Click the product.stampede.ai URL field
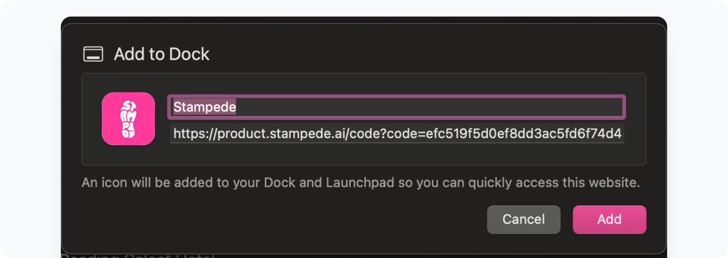This screenshot has height=258, width=728. tap(397, 134)
